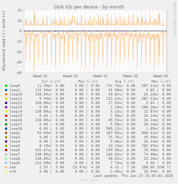
Task: Click loop1 current value '131.94m/'
Action: [x=44, y=90]
